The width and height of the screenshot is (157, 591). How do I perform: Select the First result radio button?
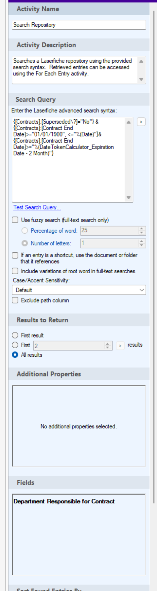click(x=15, y=335)
